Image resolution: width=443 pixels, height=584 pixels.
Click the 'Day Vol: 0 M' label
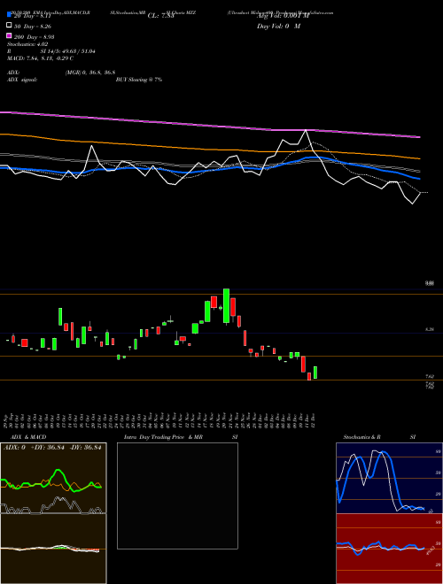tap(278, 26)
